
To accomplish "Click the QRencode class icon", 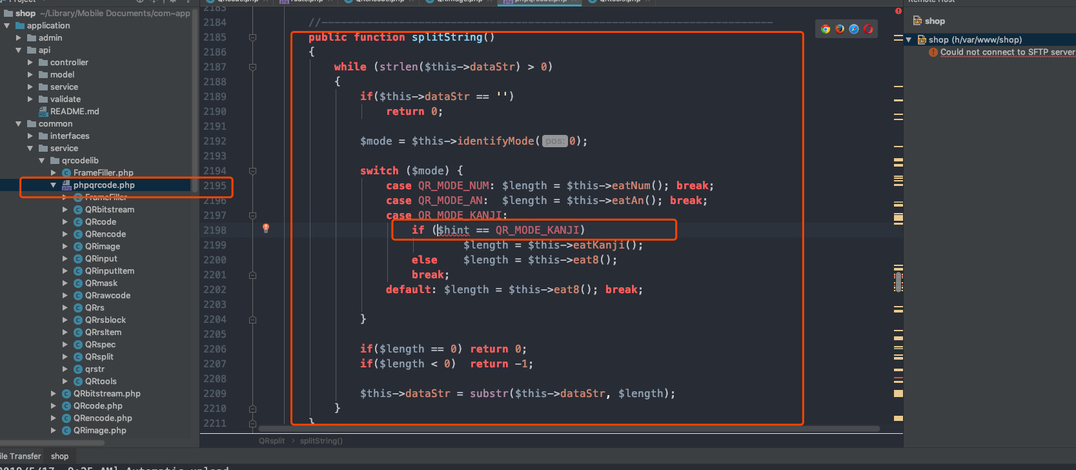I will coord(78,234).
